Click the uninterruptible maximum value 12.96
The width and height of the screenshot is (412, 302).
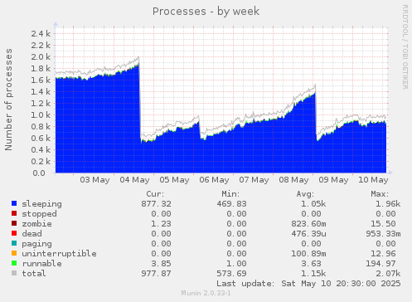383,254
